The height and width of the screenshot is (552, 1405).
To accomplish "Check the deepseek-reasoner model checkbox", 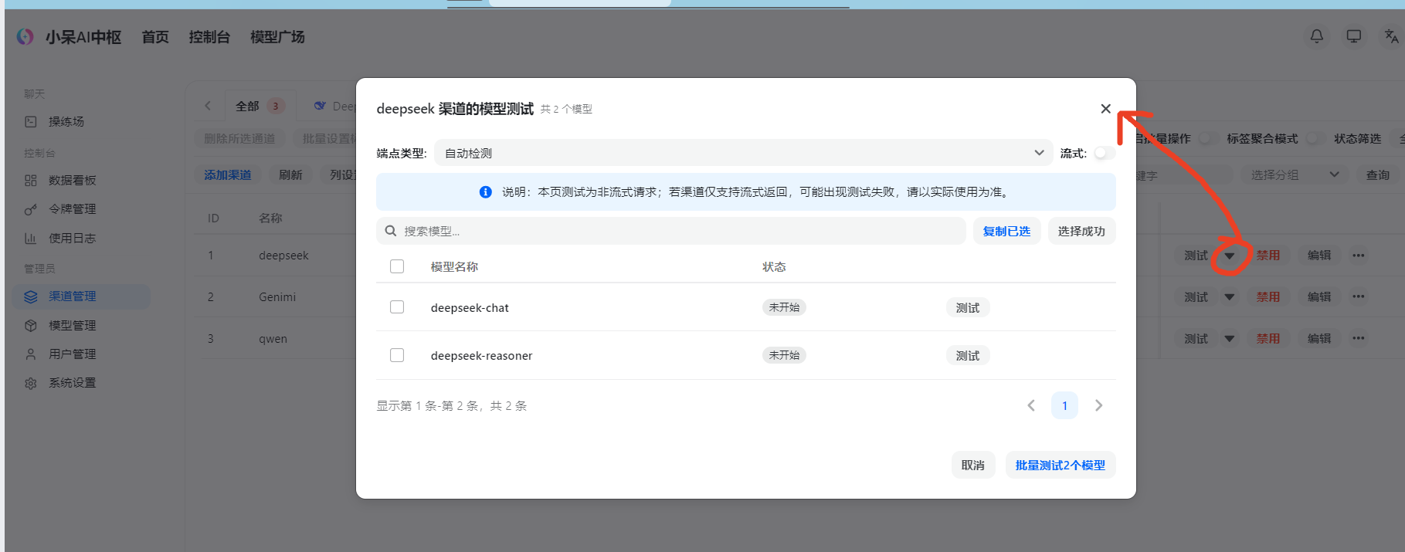I will tap(397, 355).
